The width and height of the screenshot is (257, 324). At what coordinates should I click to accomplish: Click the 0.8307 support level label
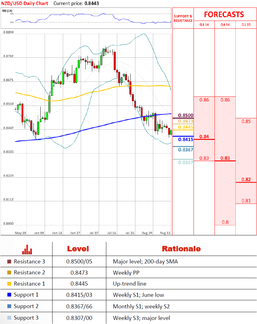click(x=186, y=163)
